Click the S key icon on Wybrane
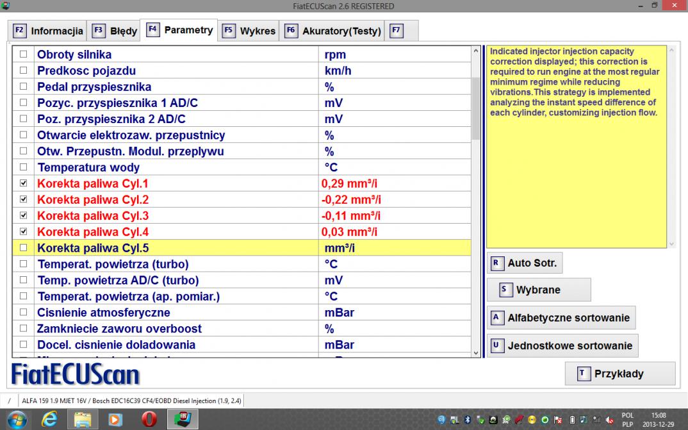Screen dimensions: 688x430 tap(505, 290)
